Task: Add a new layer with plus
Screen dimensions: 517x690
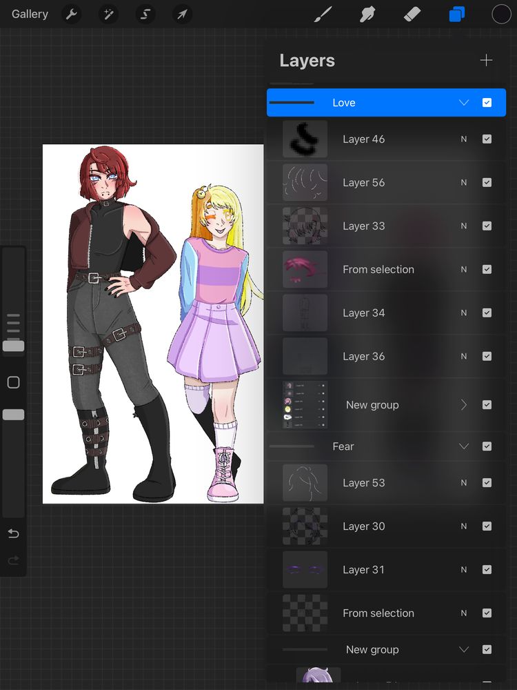Action: 486,60
